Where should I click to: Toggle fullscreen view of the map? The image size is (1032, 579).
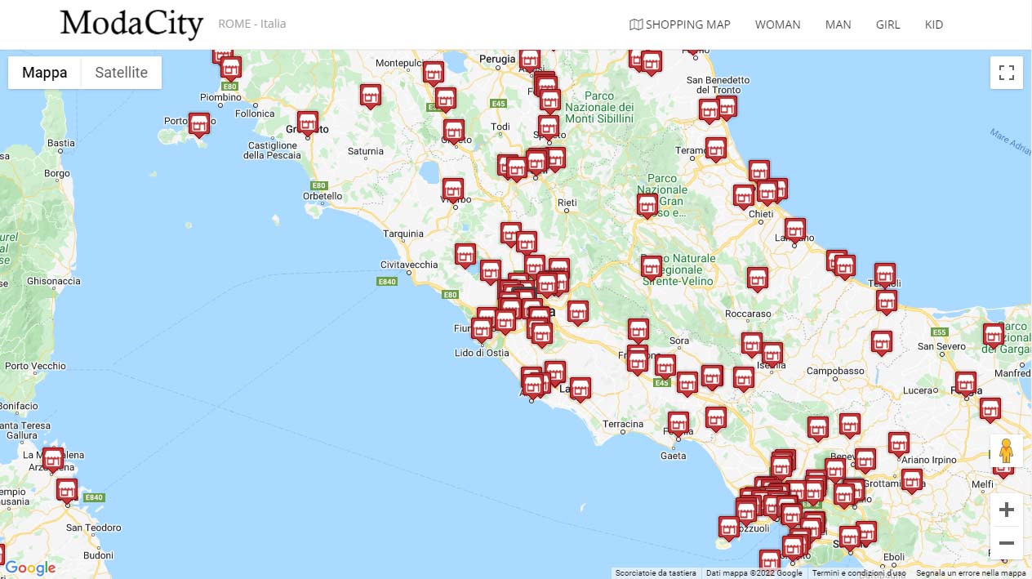point(1006,73)
